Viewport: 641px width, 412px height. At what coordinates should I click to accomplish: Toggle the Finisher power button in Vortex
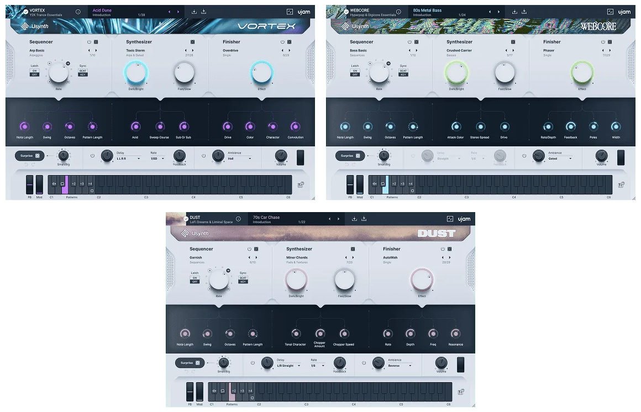(282, 41)
